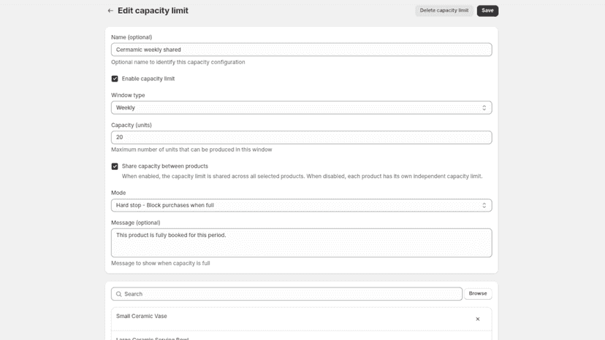Click 'Message to show when capacity is full'

point(161,263)
